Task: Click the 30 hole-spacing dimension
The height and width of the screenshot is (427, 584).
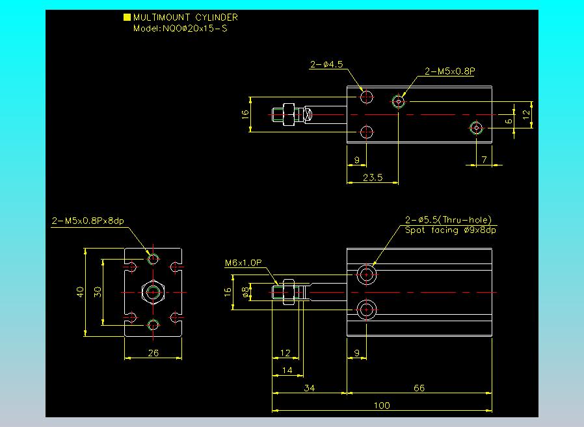Action: pyautogui.click(x=98, y=292)
